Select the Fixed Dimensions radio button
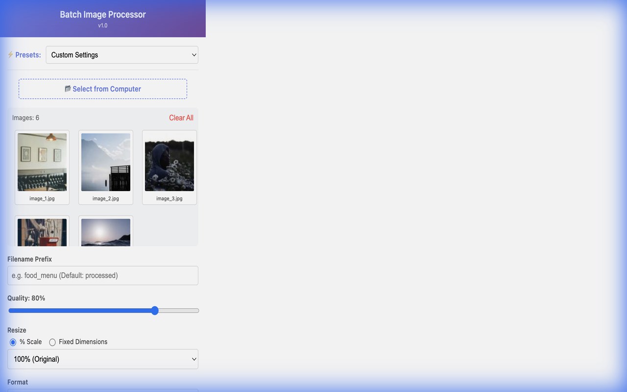 click(x=52, y=342)
